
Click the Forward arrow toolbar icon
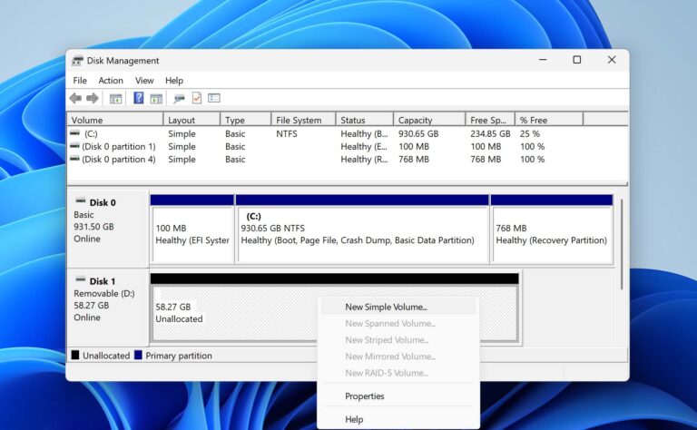click(x=93, y=98)
